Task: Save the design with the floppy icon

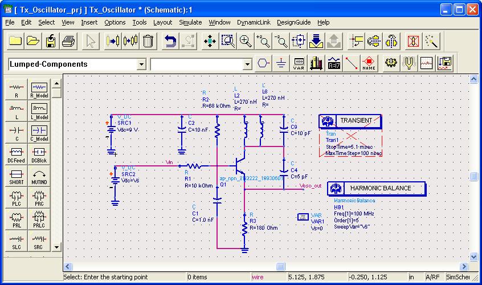Action: (x=51, y=41)
